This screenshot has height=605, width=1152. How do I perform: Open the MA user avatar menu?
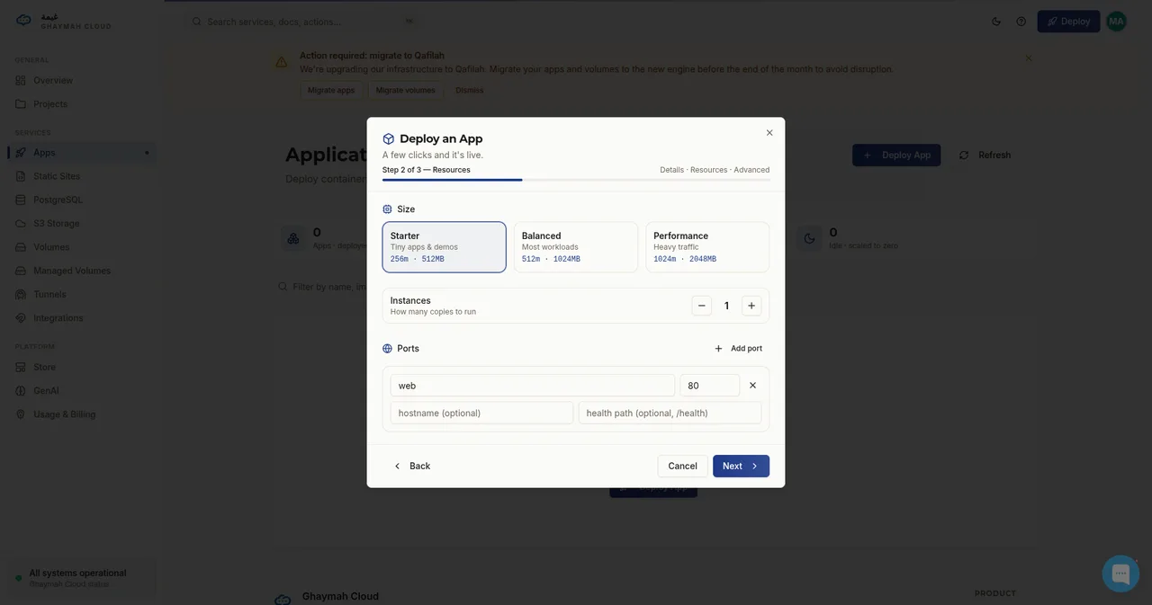coord(1116,22)
